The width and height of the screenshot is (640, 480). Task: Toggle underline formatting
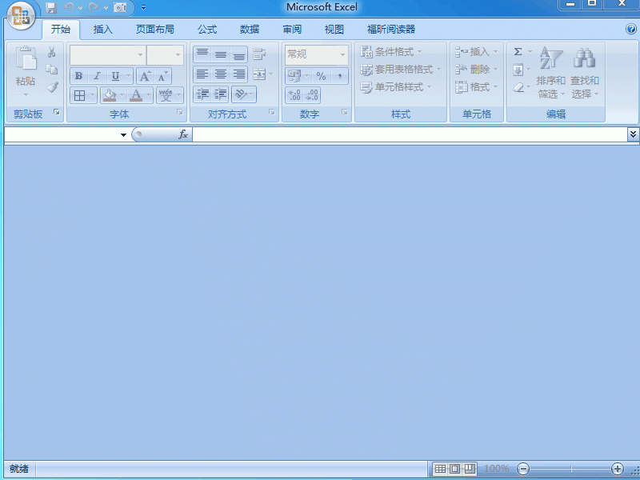pos(114,76)
